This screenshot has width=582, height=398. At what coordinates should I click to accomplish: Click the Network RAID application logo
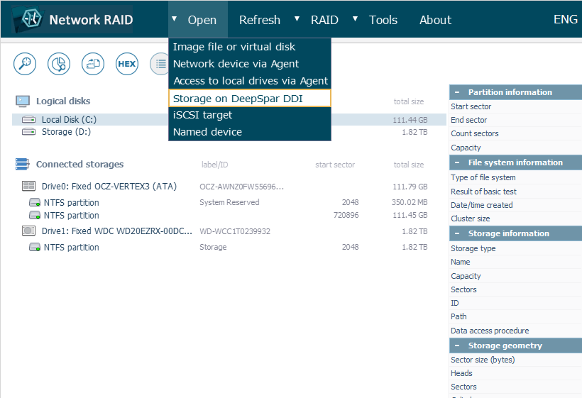point(28,20)
